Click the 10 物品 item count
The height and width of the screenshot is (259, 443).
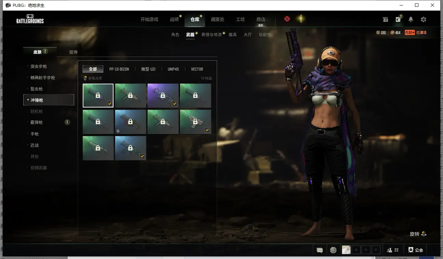click(x=206, y=78)
